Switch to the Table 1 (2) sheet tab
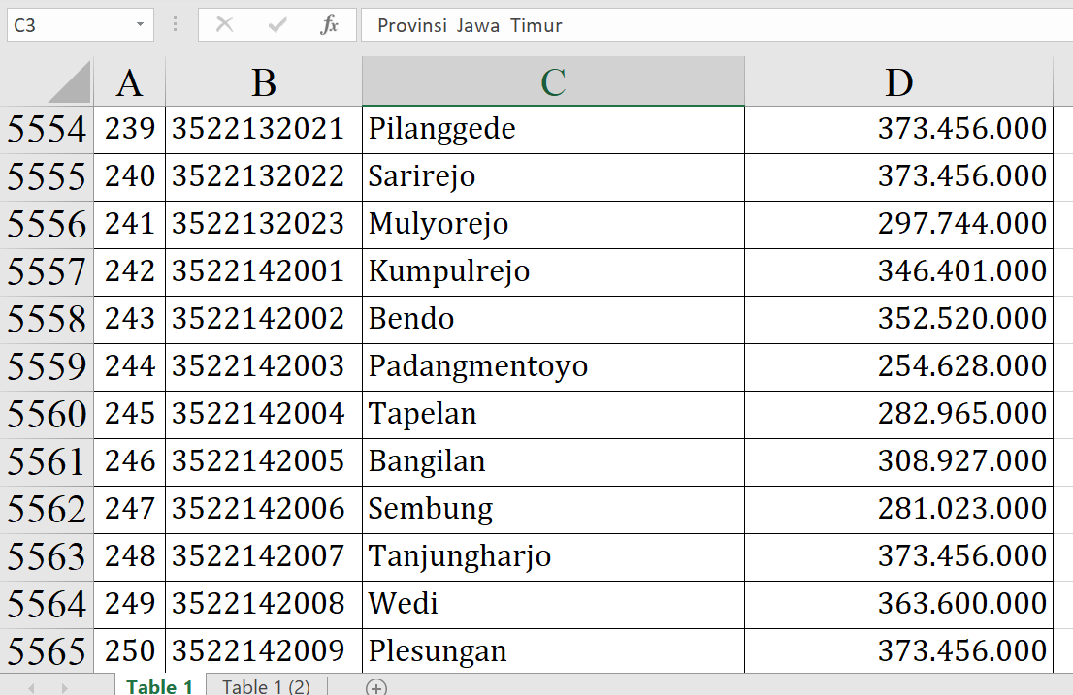This screenshot has height=695, width=1073. click(x=266, y=686)
